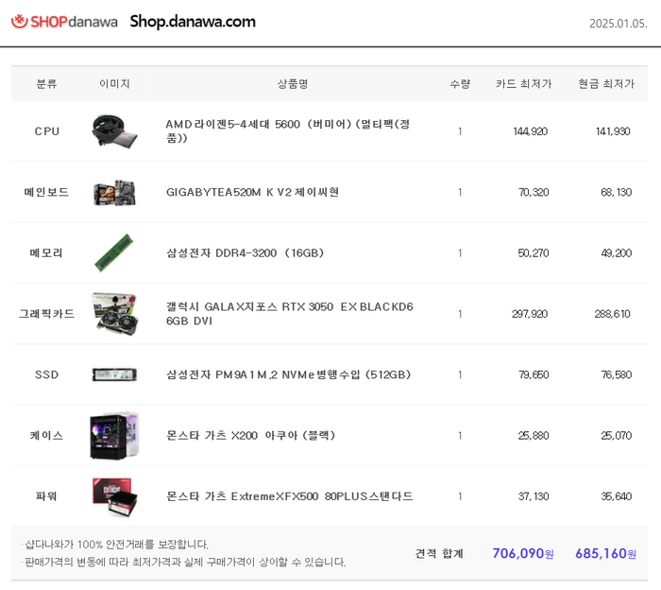This screenshot has width=661, height=590.
Task: Open the 몬스타 가츠 X200 case thumbnail
Action: (114, 436)
